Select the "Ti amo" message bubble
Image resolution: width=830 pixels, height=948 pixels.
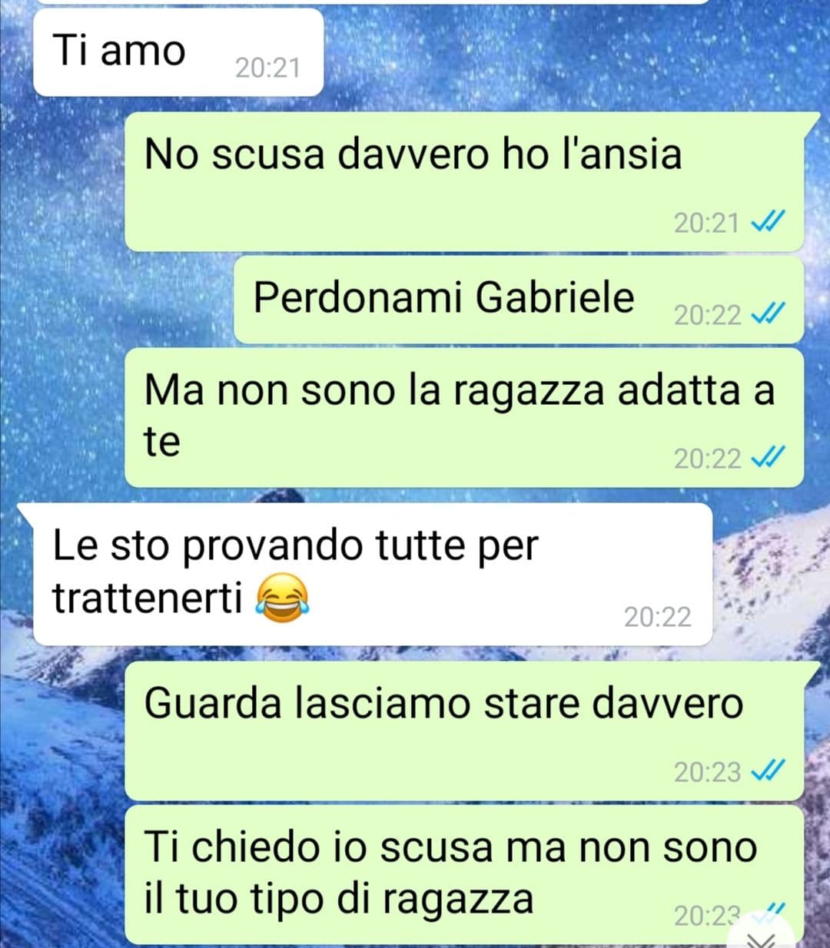(178, 52)
